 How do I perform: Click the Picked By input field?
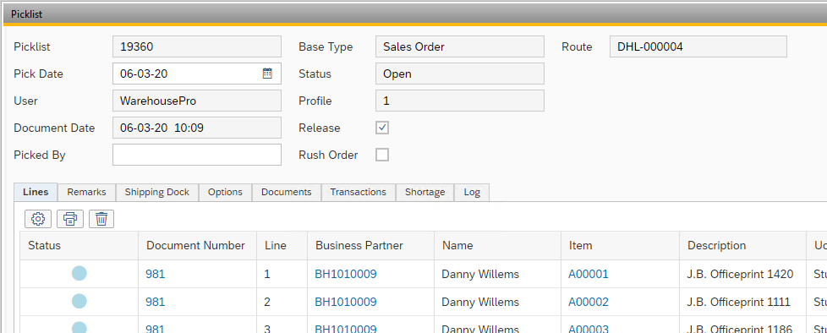197,155
